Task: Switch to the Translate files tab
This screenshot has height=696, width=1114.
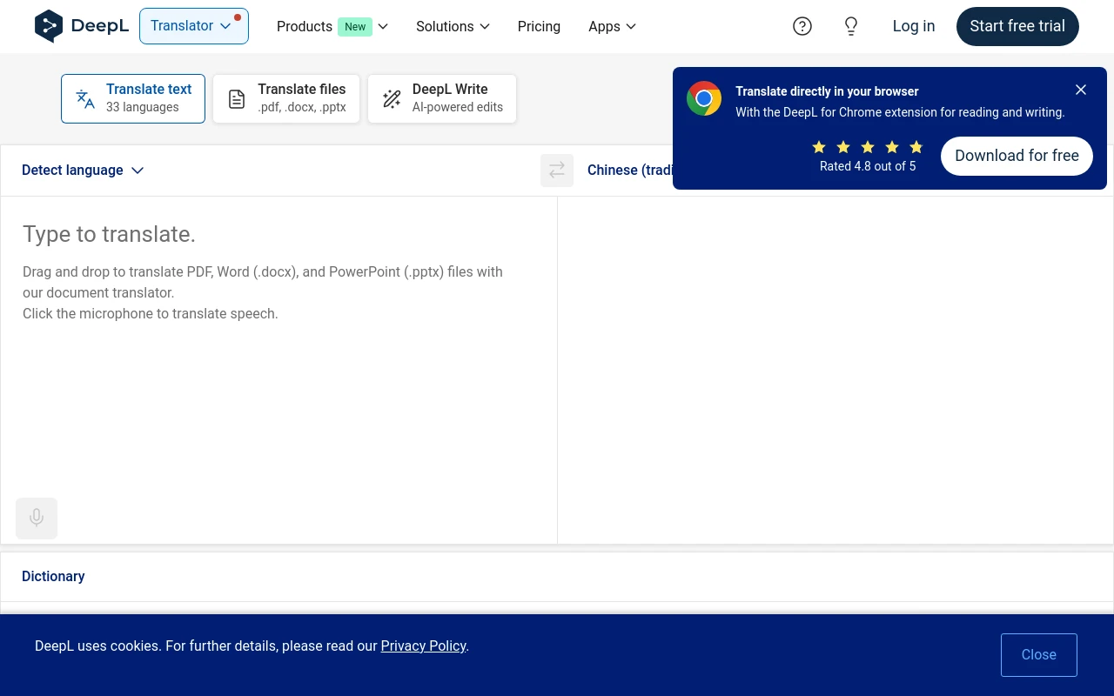Action: (286, 98)
